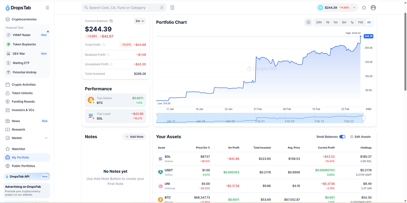Open portfolio chart settings gear
The image size is (407, 203).
(x=308, y=22)
